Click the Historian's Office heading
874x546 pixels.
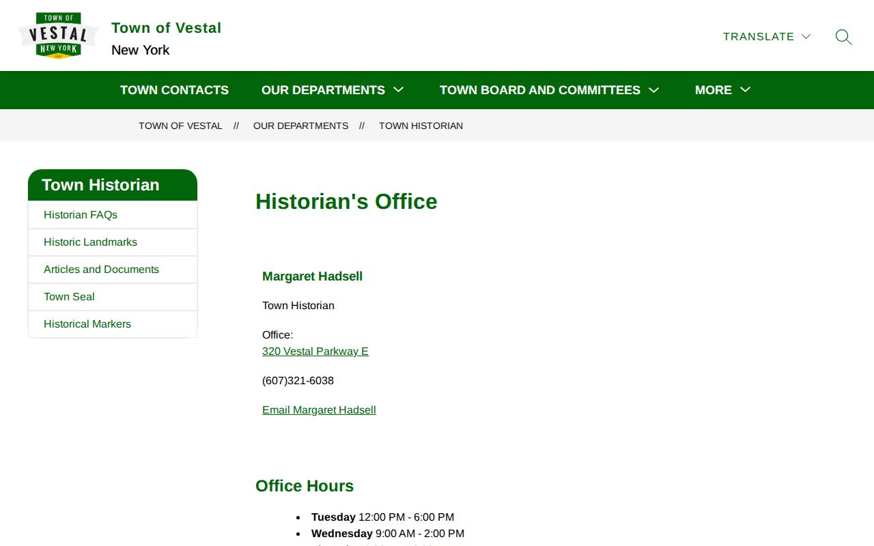click(x=346, y=201)
